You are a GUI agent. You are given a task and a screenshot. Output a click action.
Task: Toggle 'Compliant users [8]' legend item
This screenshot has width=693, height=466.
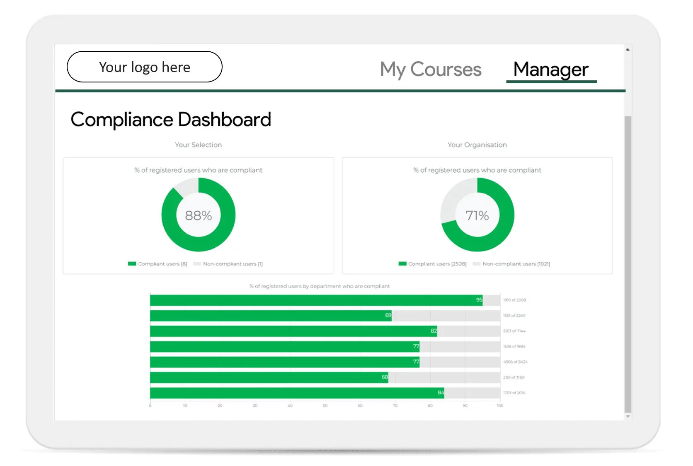pyautogui.click(x=157, y=264)
